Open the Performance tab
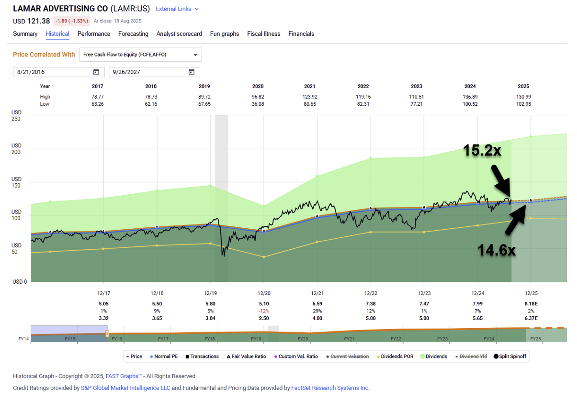 [x=94, y=34]
